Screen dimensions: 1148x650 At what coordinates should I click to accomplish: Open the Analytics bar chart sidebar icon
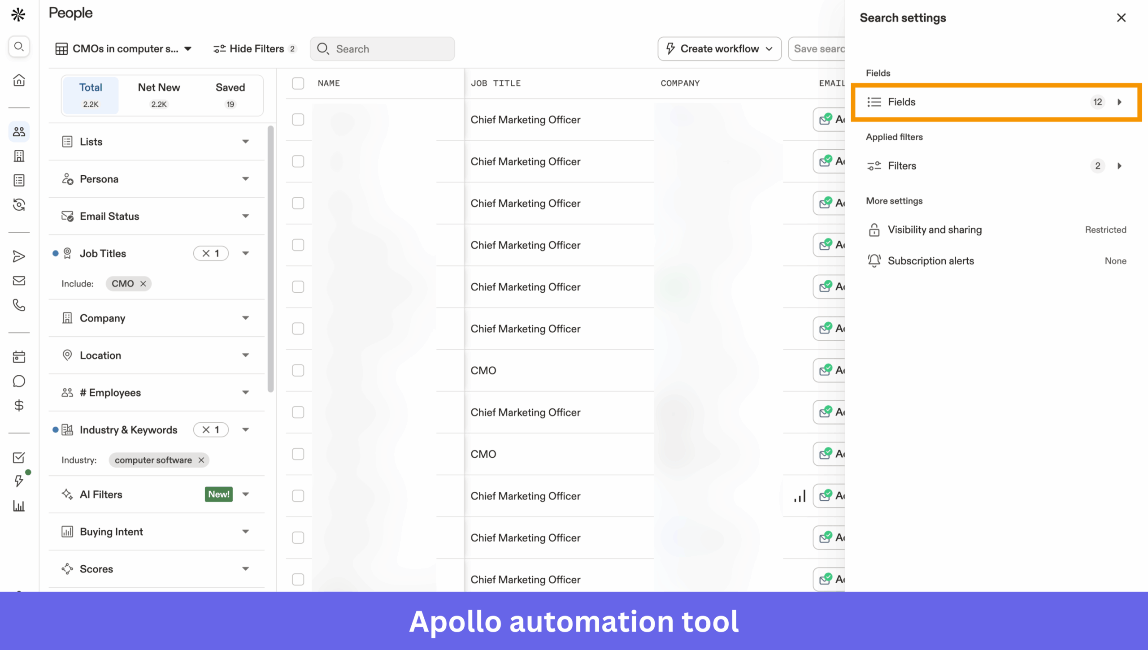[19, 506]
